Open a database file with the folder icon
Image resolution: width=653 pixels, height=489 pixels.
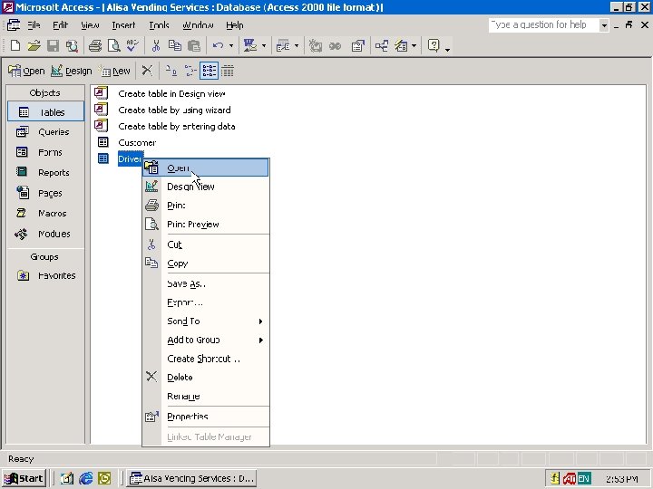(34, 45)
